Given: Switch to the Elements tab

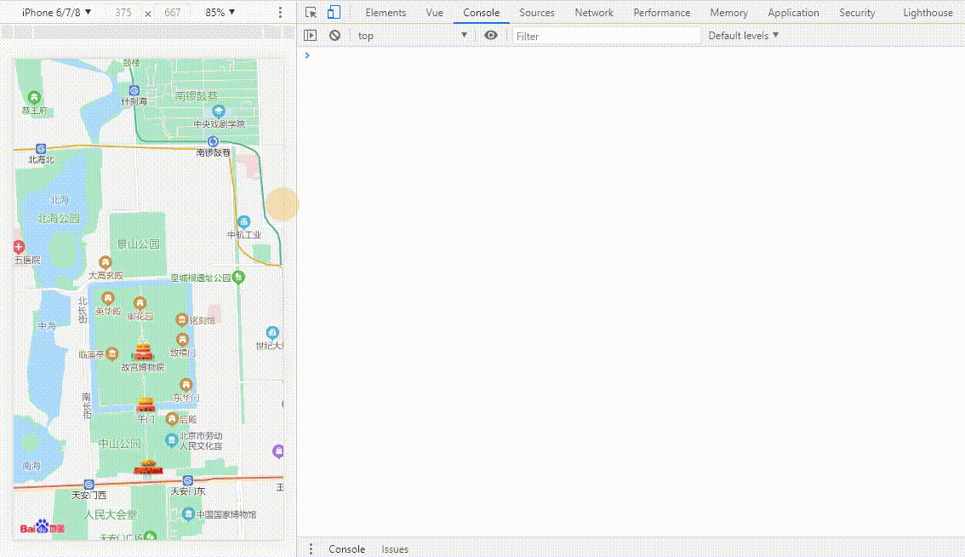Looking at the screenshot, I should pos(385,12).
